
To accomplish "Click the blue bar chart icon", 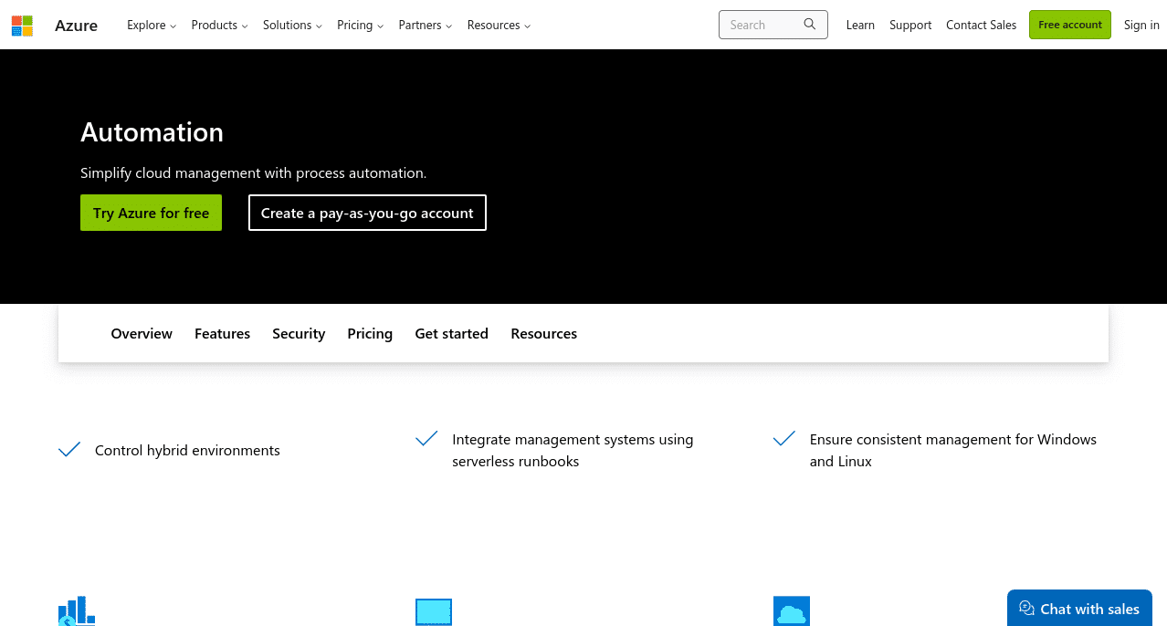I will coord(77,610).
